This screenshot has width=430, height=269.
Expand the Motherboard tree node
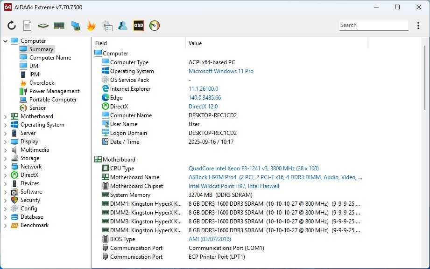5,117
